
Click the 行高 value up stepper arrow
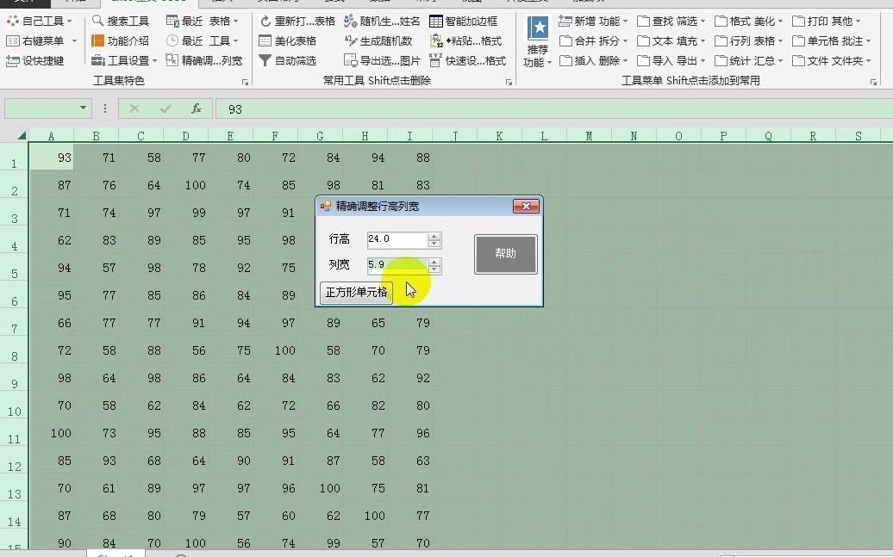[x=435, y=238]
